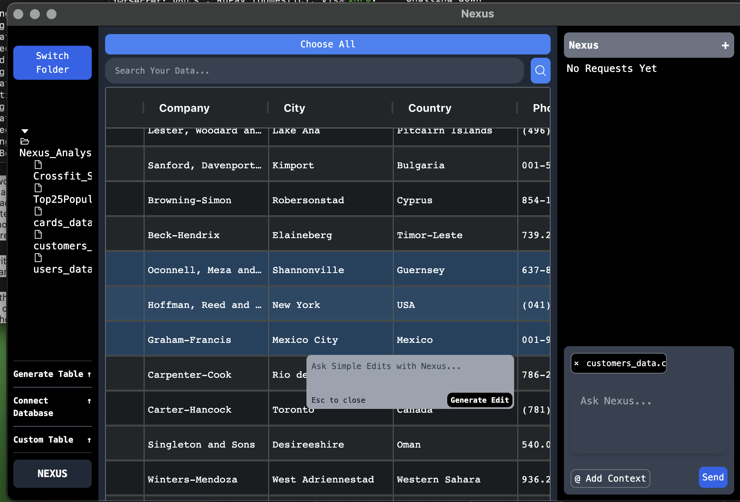Image resolution: width=740 pixels, height=502 pixels.
Task: Expand Generate Table section
Action: coord(52,374)
